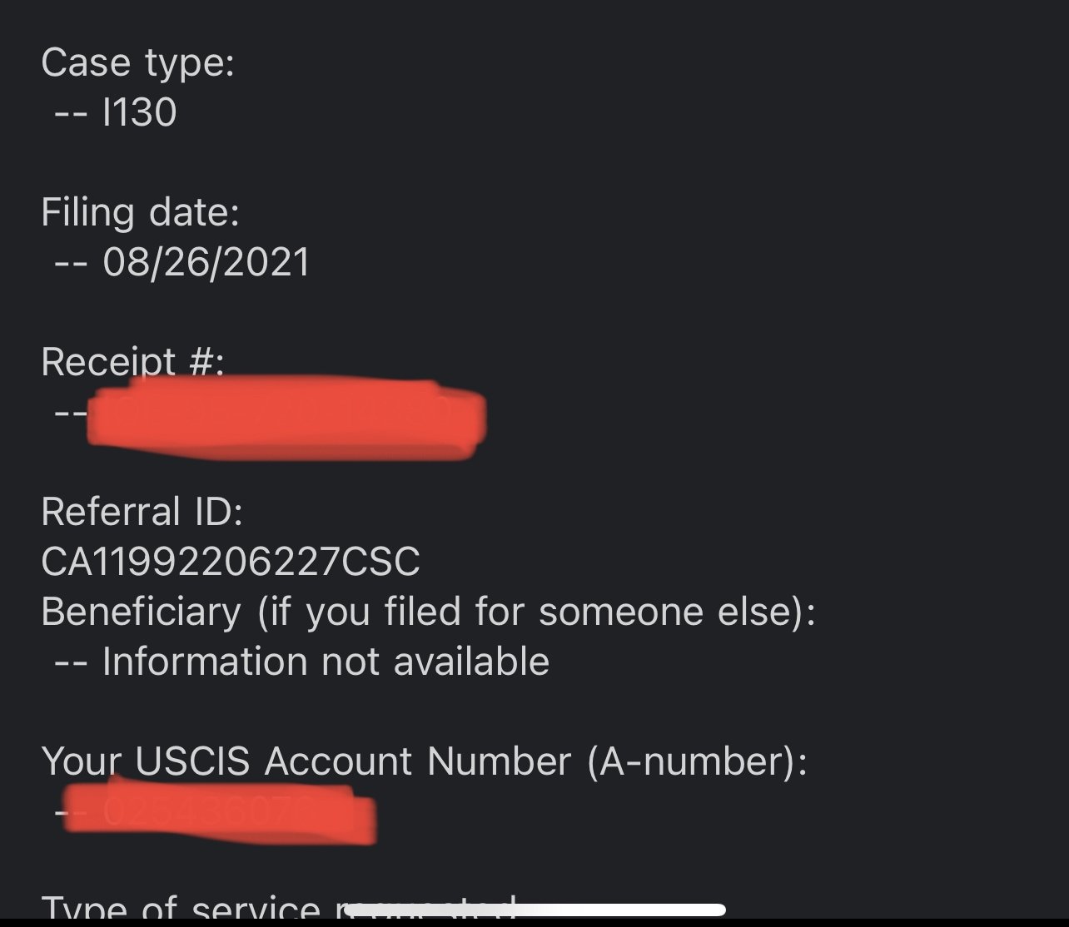The width and height of the screenshot is (1069, 927).
Task: Select the 08/26/2021 filing date
Action: 206,262
